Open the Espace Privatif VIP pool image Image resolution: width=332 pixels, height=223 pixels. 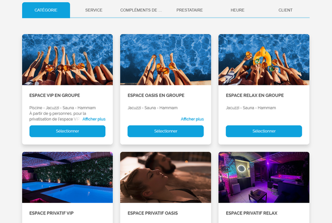(x=67, y=178)
